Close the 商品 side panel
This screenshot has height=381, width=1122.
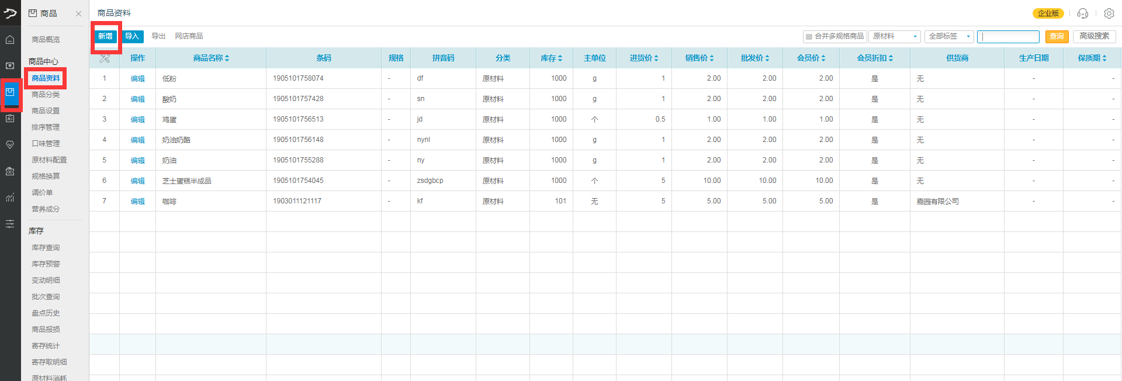(78, 13)
